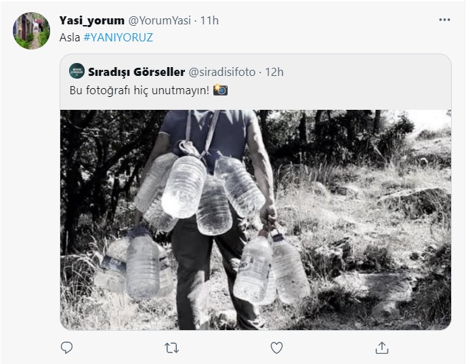The width and height of the screenshot is (466, 364).
Task: Open the #YANIYORUZ hashtag
Action: pos(119,37)
